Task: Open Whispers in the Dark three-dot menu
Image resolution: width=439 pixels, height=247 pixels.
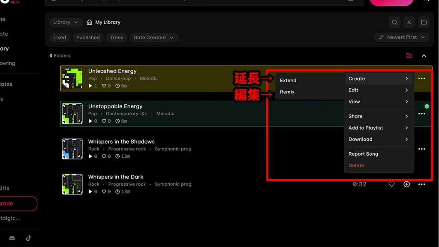Action: click(x=422, y=184)
